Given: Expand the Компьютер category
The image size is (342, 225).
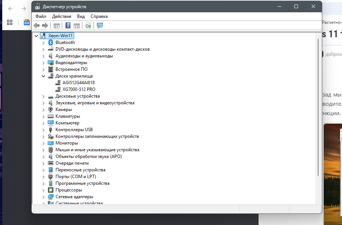Looking at the screenshot, I should coord(44,123).
